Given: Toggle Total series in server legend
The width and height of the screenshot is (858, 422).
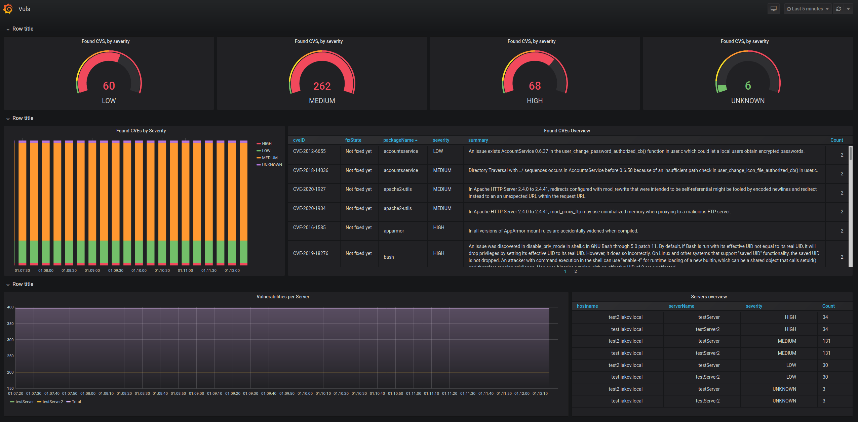Looking at the screenshot, I should 76,402.
